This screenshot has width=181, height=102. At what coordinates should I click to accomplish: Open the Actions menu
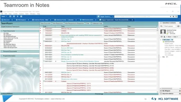click(x=21, y=14)
